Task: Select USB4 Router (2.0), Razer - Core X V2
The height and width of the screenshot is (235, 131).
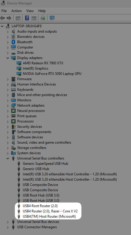Action: (50, 211)
